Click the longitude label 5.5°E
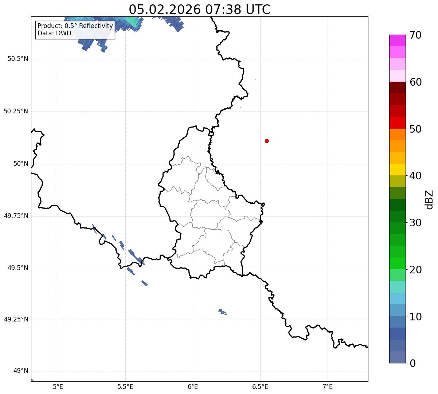438x394 pixels. (125, 386)
